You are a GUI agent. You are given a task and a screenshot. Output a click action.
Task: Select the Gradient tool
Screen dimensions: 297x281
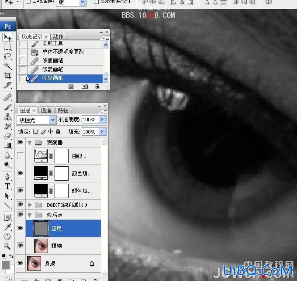7,145
